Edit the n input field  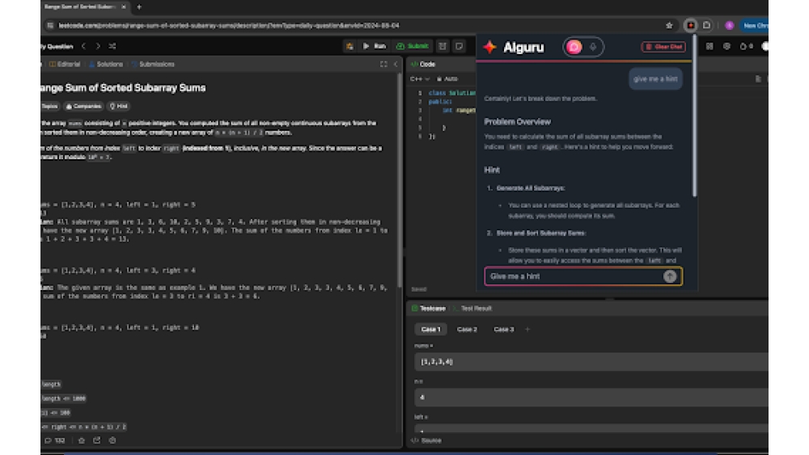point(591,398)
